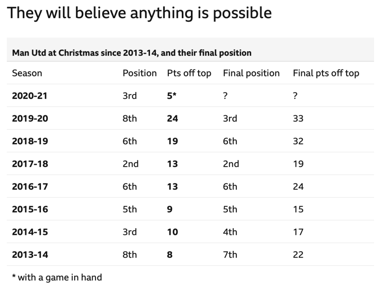Viewport: 376px width, 286px height.
Task: Click the "7th" final position cell
Action: pyautogui.click(x=230, y=255)
